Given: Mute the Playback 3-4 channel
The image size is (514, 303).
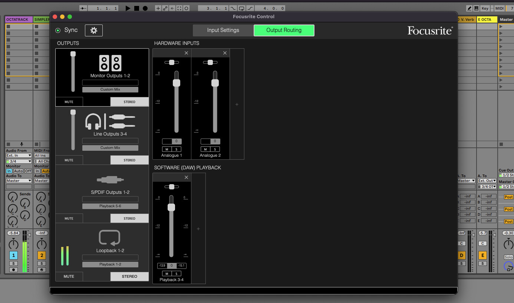Looking at the screenshot, I should 167,274.
